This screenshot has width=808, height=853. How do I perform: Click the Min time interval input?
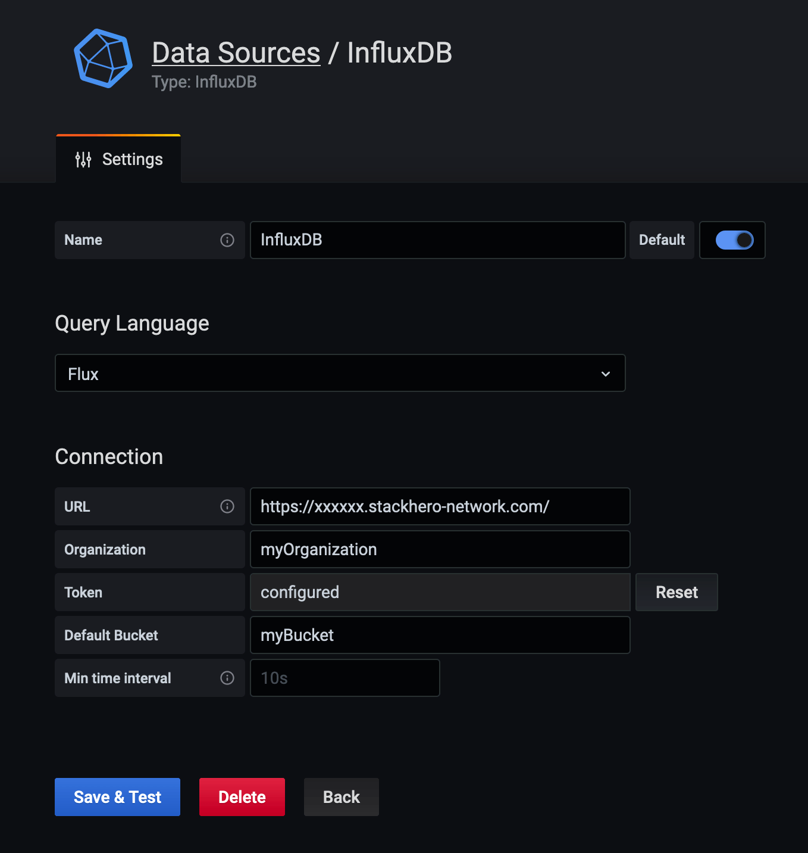click(345, 678)
